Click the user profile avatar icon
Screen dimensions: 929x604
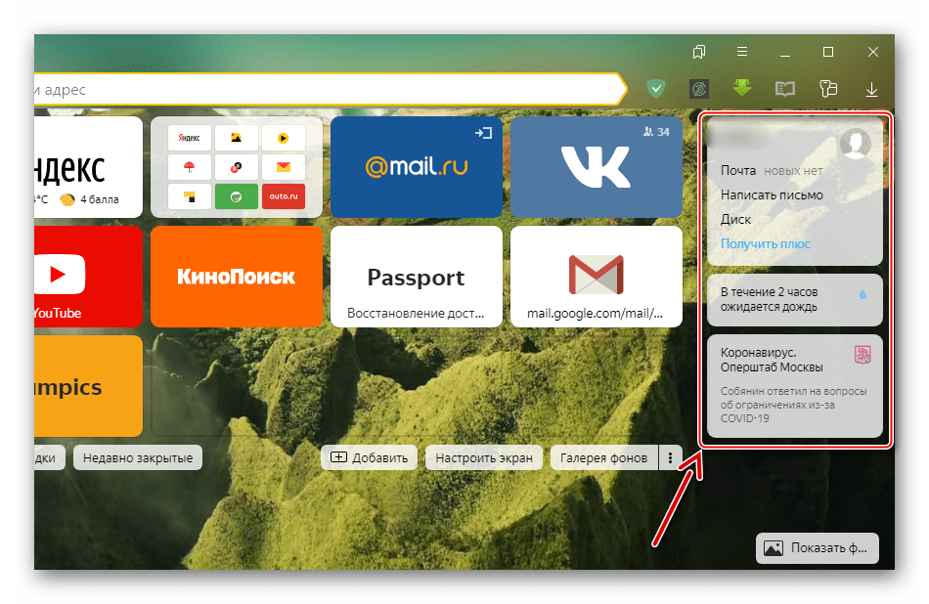856,144
